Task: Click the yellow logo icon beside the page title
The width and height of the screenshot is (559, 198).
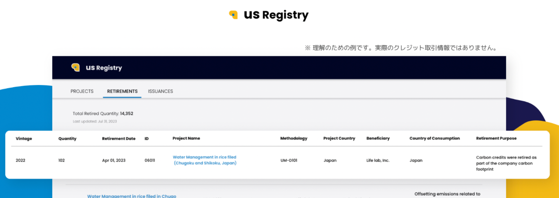Action: (233, 15)
